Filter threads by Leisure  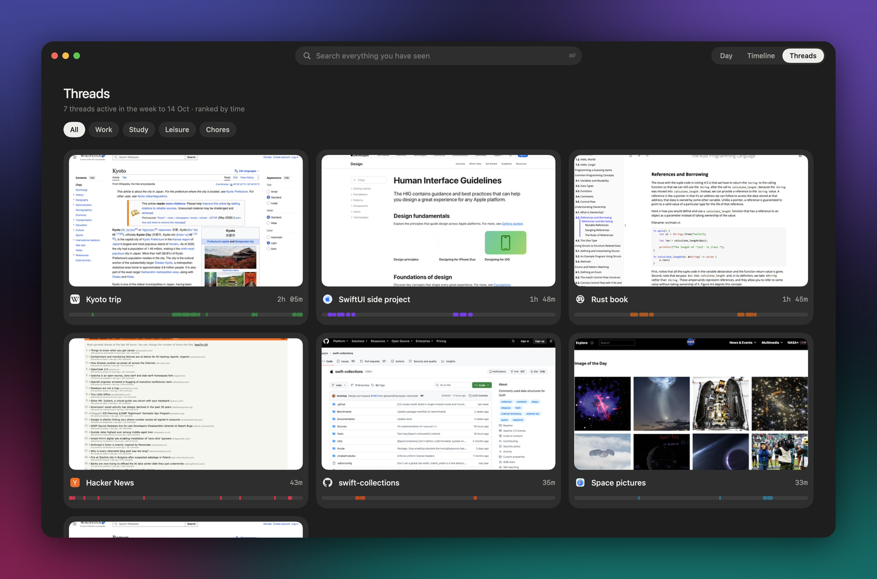(x=177, y=130)
